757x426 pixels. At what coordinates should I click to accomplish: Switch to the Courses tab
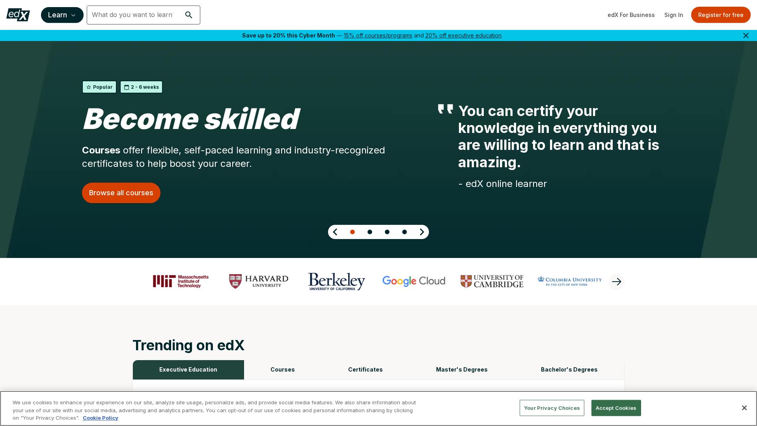(283, 370)
